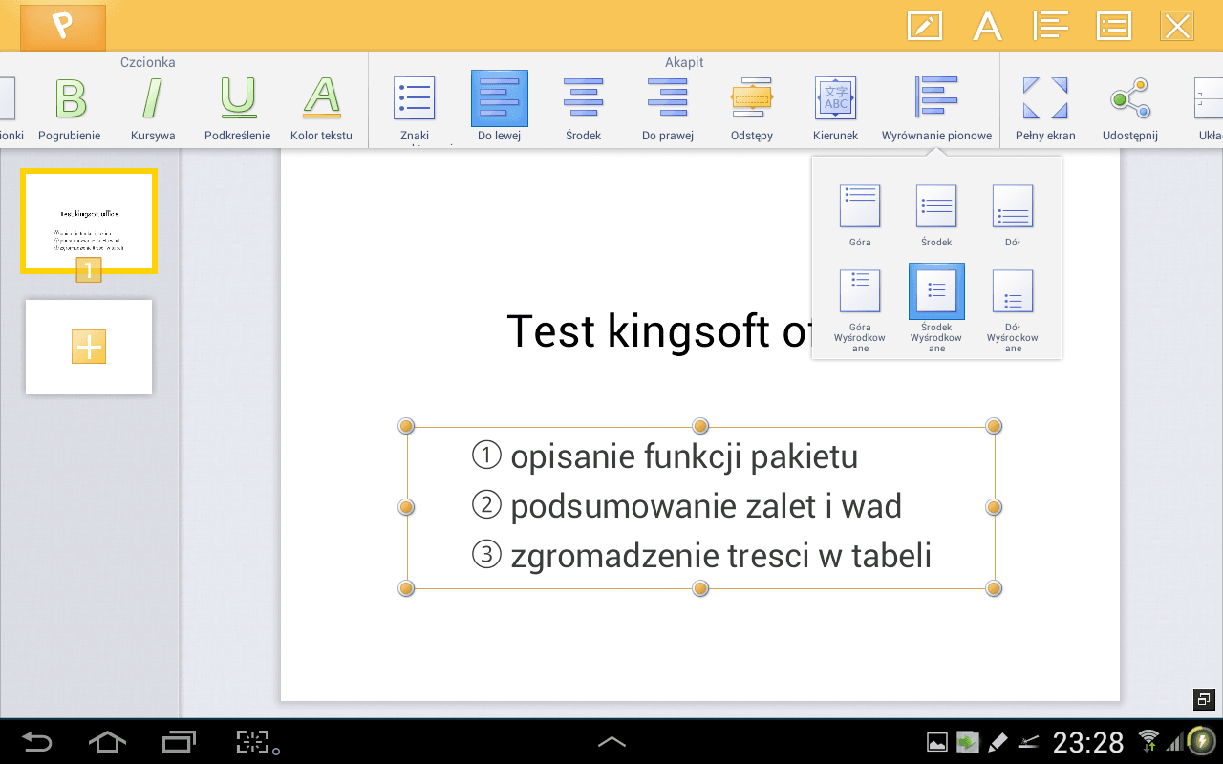Toggle Podkreślenie underline formatting

pyautogui.click(x=237, y=109)
